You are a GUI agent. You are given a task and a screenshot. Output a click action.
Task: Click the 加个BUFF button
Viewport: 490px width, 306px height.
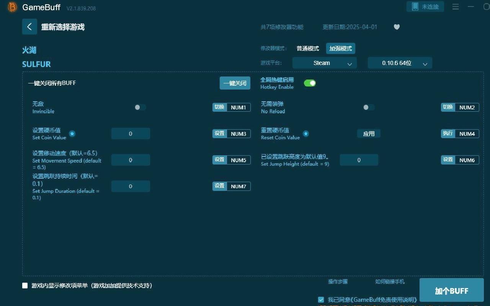pos(452,291)
